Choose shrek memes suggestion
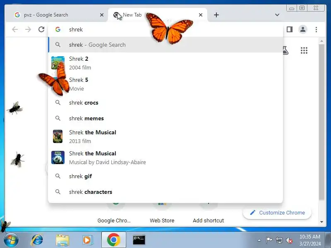The image size is (331, 248). pyautogui.click(x=166, y=118)
